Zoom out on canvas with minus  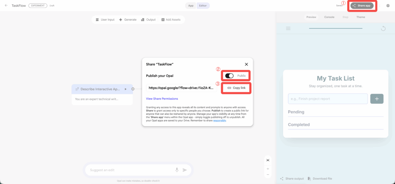pyautogui.click(x=268, y=175)
